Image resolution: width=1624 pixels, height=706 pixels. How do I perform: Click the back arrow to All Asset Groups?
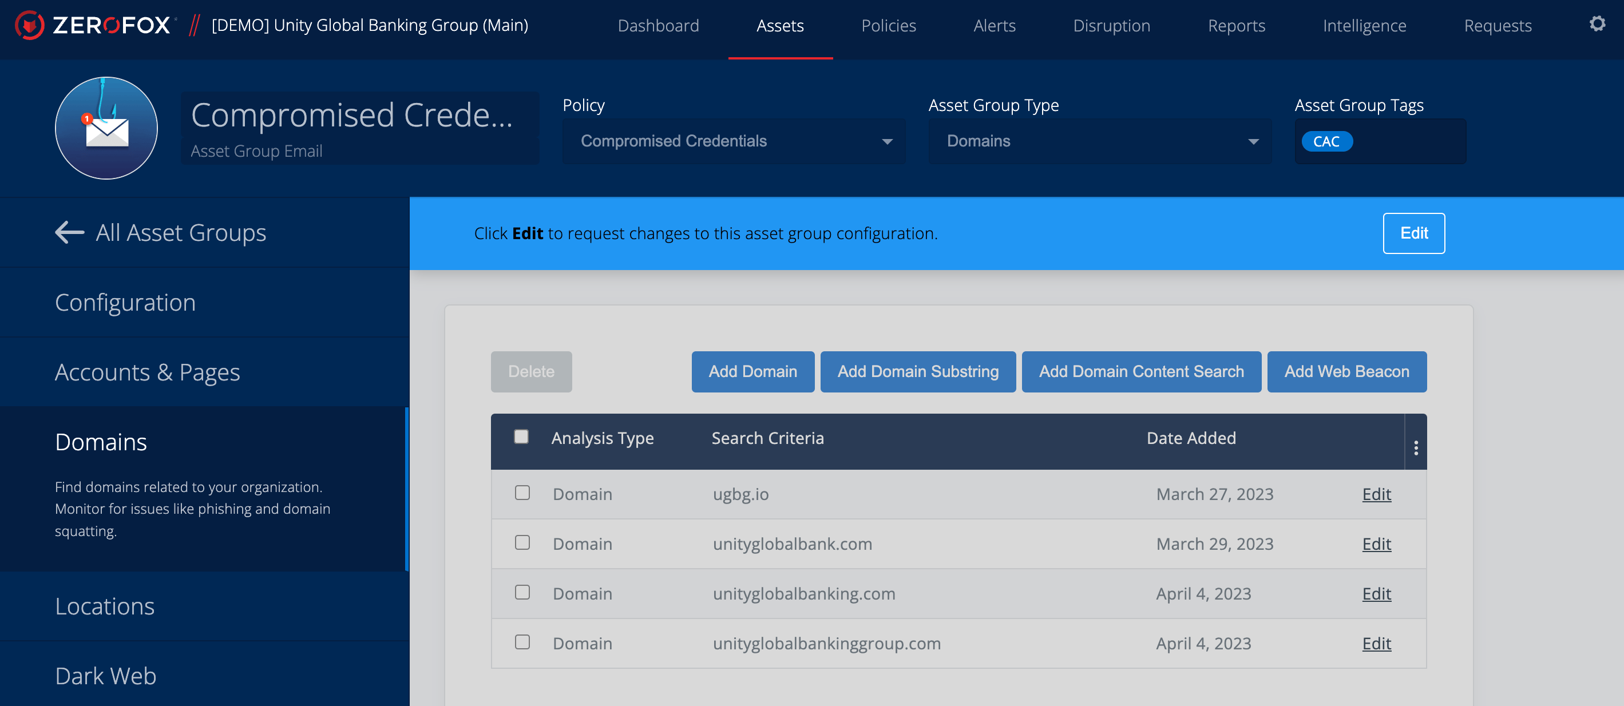(69, 233)
